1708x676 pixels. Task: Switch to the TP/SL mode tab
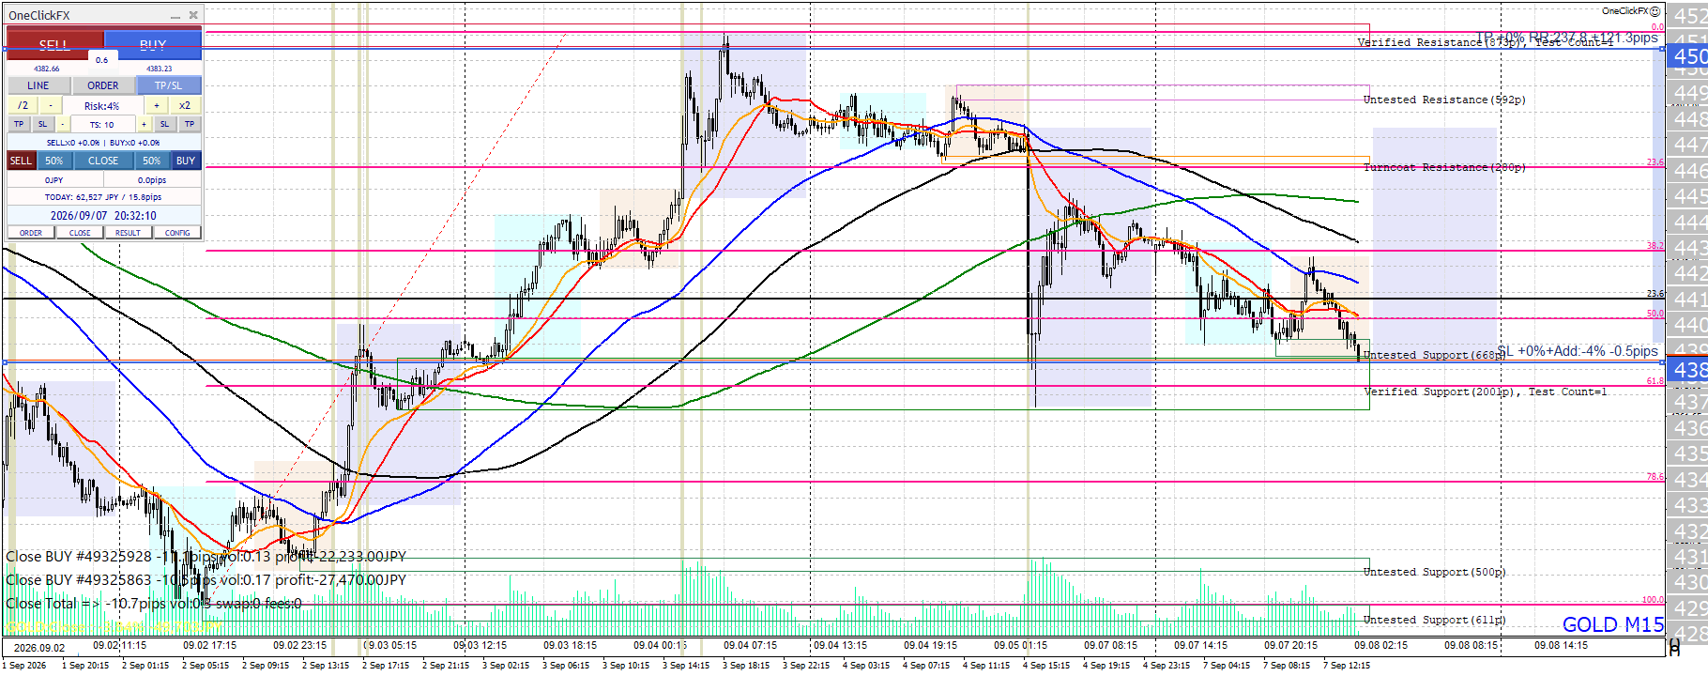169,85
